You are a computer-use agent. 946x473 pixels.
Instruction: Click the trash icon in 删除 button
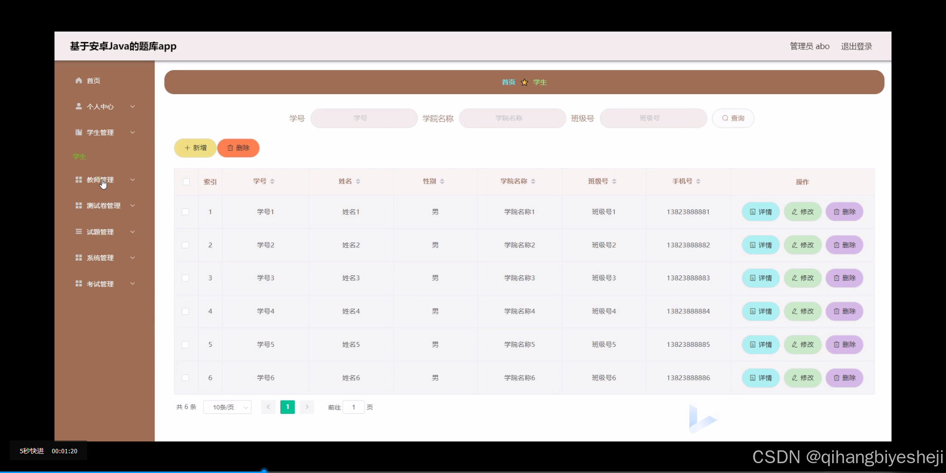pyautogui.click(x=230, y=148)
